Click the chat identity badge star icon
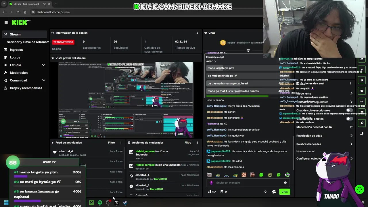 [274, 192]
